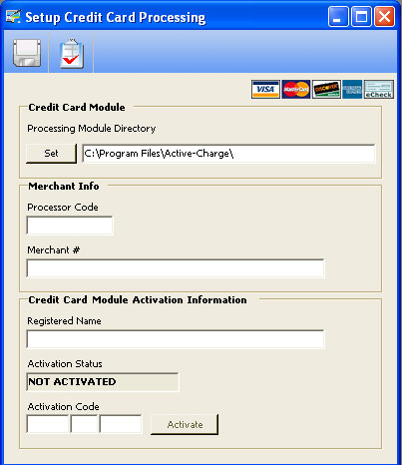Click the Registered Name text box

[x=176, y=339]
